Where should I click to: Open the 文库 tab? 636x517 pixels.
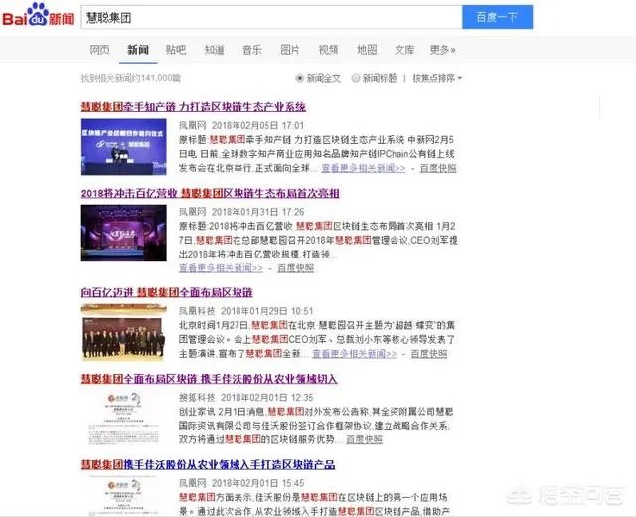[404, 50]
